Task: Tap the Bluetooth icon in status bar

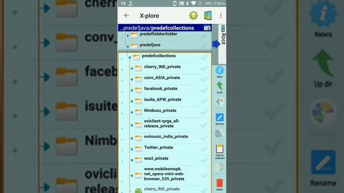Action: (187, 3)
